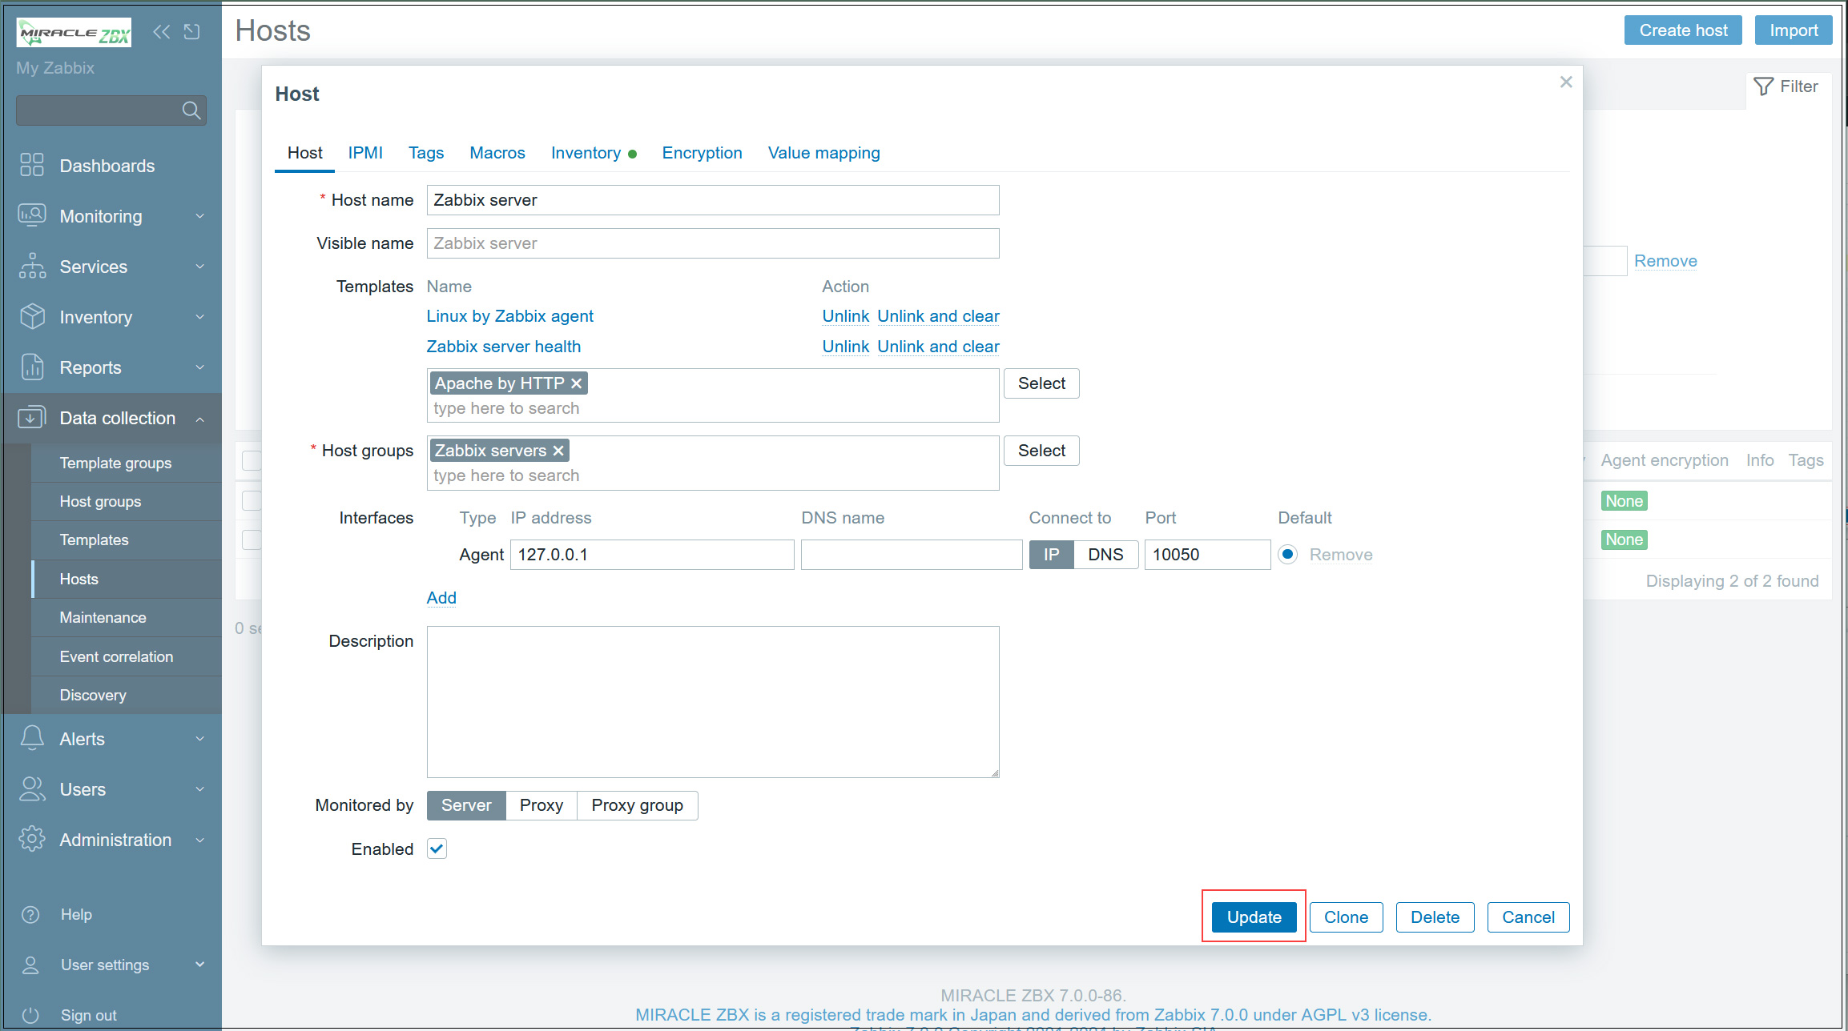
Task: Click the Filter funnel icon
Action: click(1763, 86)
